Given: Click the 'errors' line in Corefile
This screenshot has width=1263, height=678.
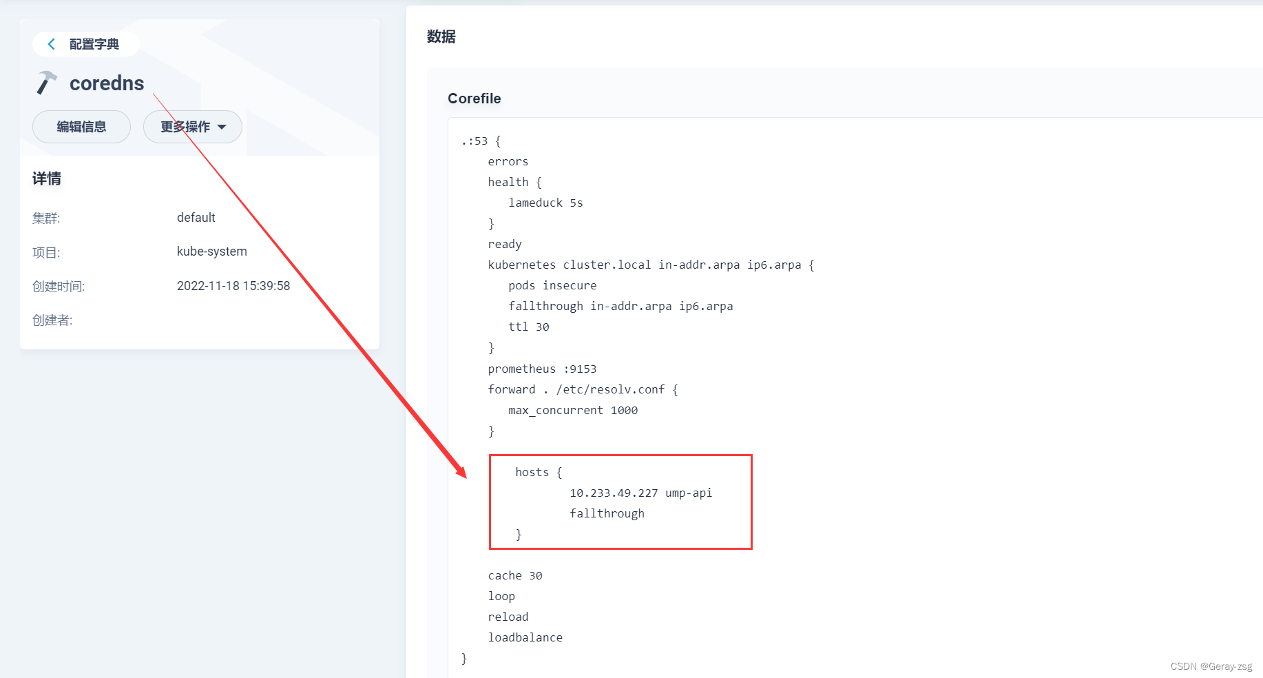Looking at the screenshot, I should tap(508, 162).
